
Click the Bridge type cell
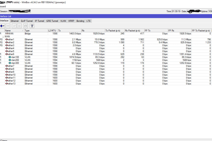(x=28, y=33)
